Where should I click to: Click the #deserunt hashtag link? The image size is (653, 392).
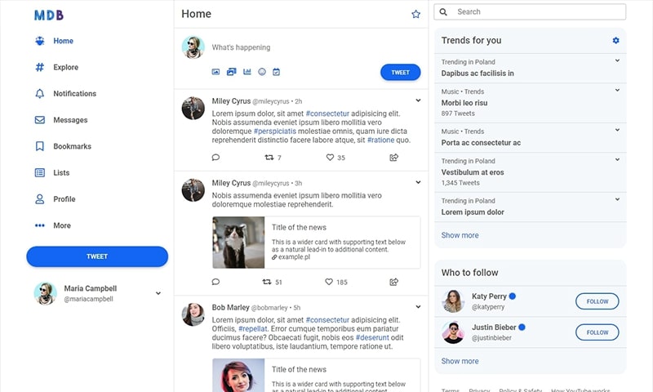point(372,337)
